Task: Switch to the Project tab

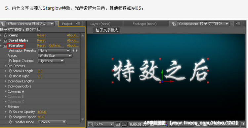Action: (67, 24)
